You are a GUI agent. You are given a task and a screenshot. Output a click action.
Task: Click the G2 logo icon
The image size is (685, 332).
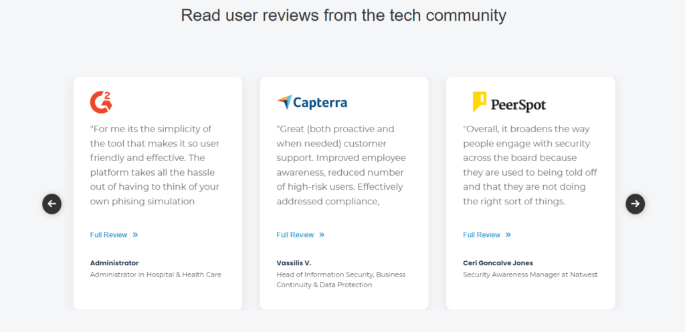tap(101, 102)
